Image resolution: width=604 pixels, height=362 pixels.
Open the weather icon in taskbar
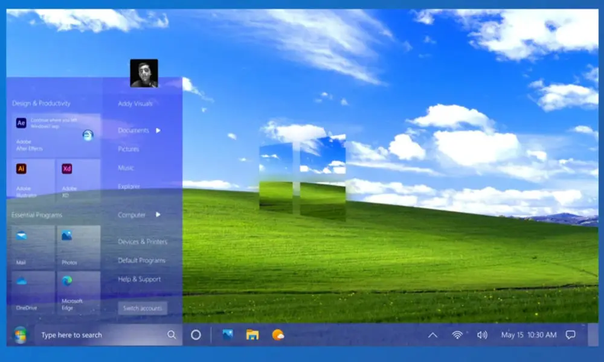pos(278,335)
